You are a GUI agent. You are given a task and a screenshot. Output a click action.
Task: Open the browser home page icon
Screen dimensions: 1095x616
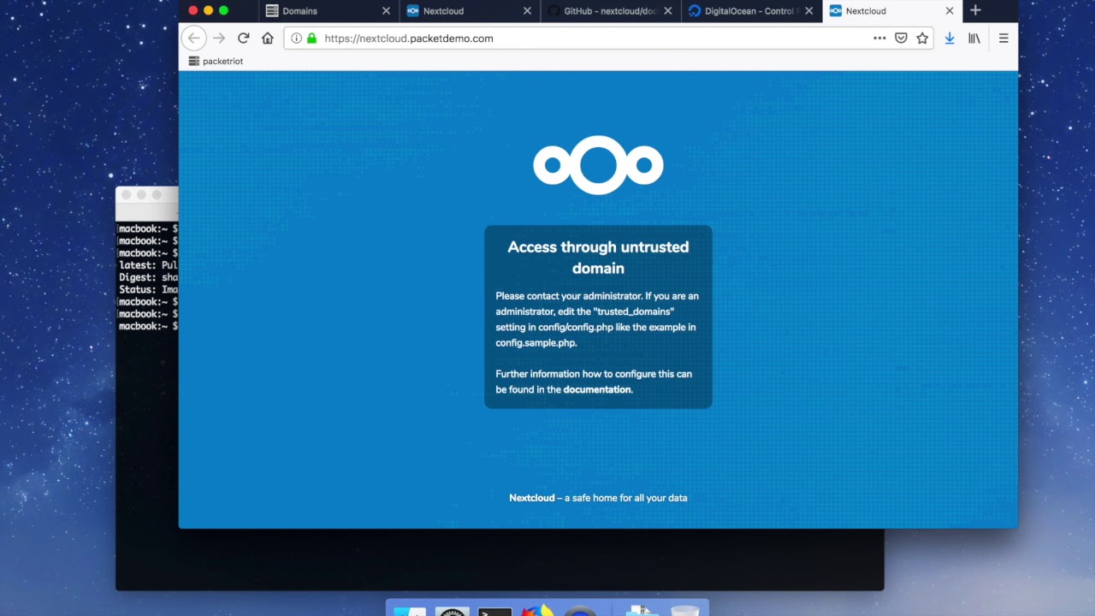(268, 38)
